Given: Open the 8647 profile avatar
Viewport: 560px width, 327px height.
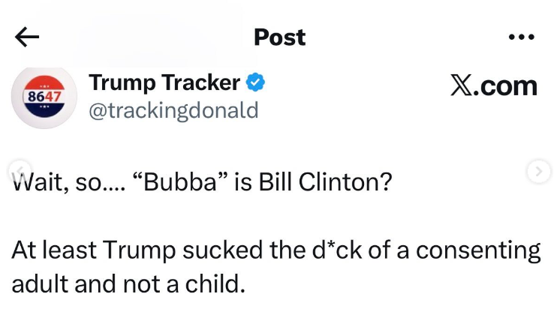Looking at the screenshot, I should 44,97.
